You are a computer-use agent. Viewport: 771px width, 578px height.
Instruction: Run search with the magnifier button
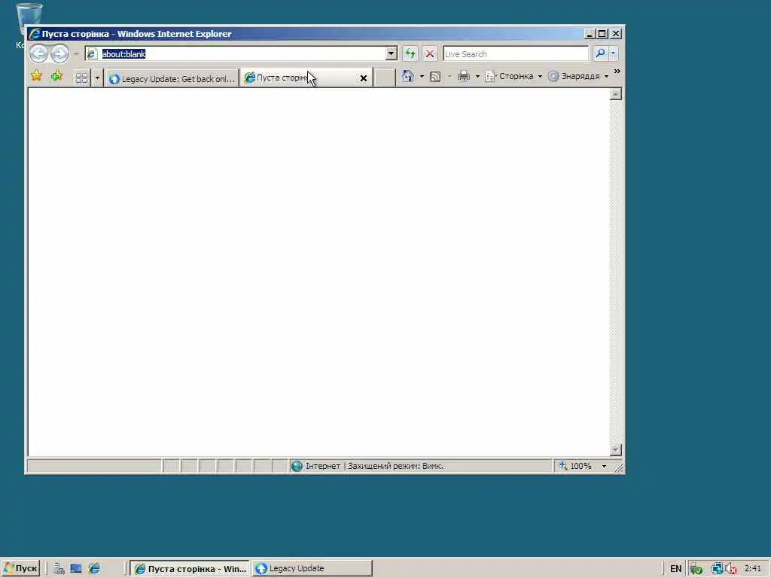coord(600,53)
